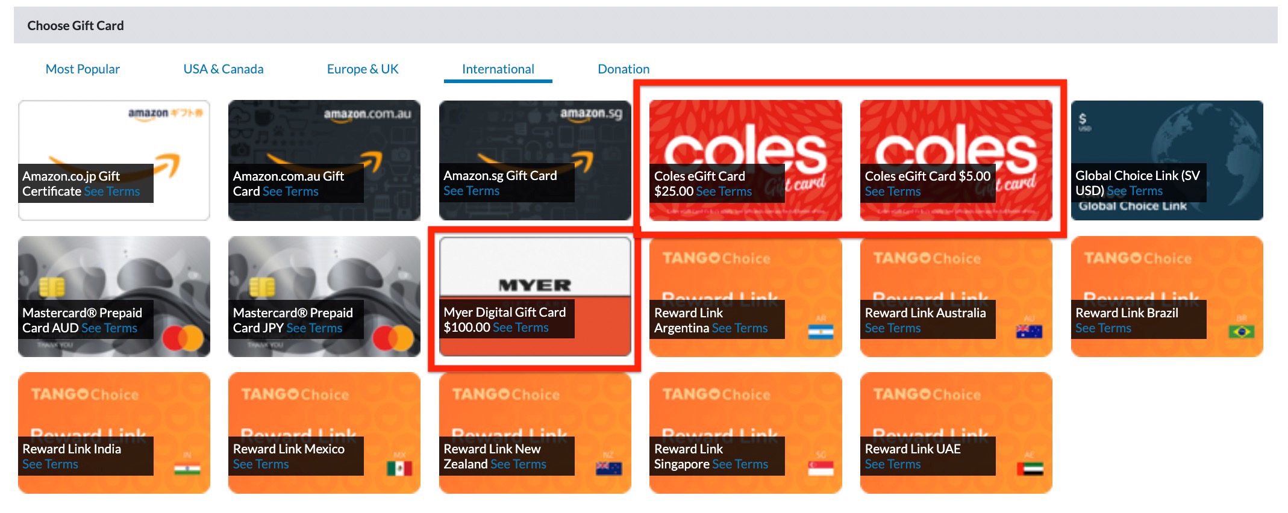The image size is (1288, 513).
Task: Click the UAE flag on Reward Link card
Action: pyautogui.click(x=1030, y=468)
